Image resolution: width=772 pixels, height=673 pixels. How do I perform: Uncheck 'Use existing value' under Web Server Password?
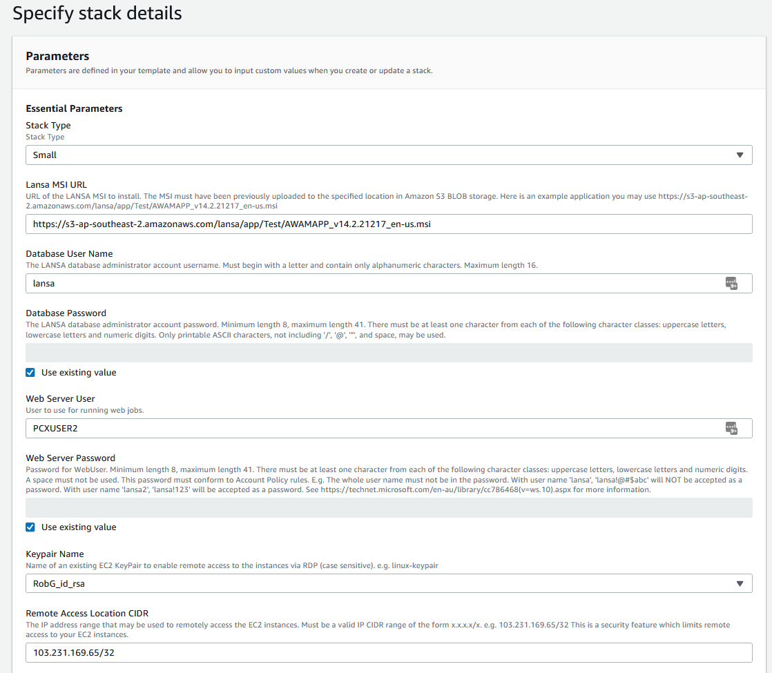(x=30, y=527)
